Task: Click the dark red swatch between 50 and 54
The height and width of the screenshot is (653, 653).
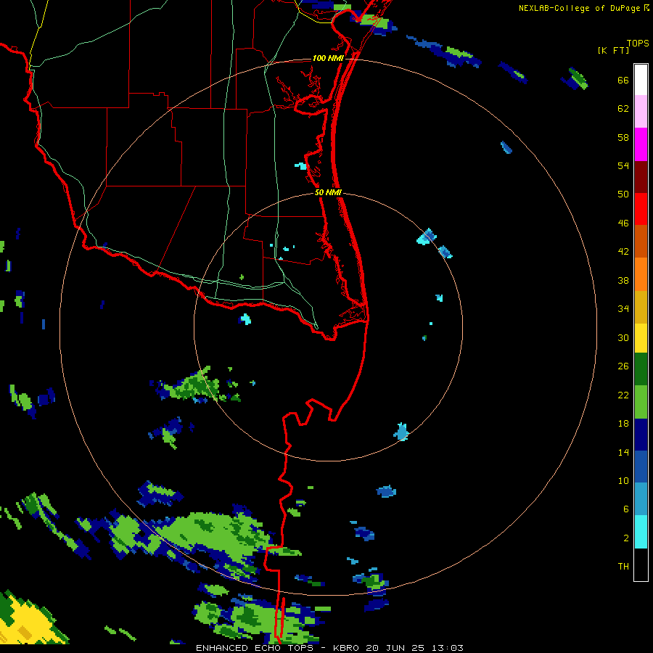Action: pos(641,177)
